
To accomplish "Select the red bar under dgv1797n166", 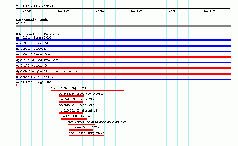I will point(123,74).
